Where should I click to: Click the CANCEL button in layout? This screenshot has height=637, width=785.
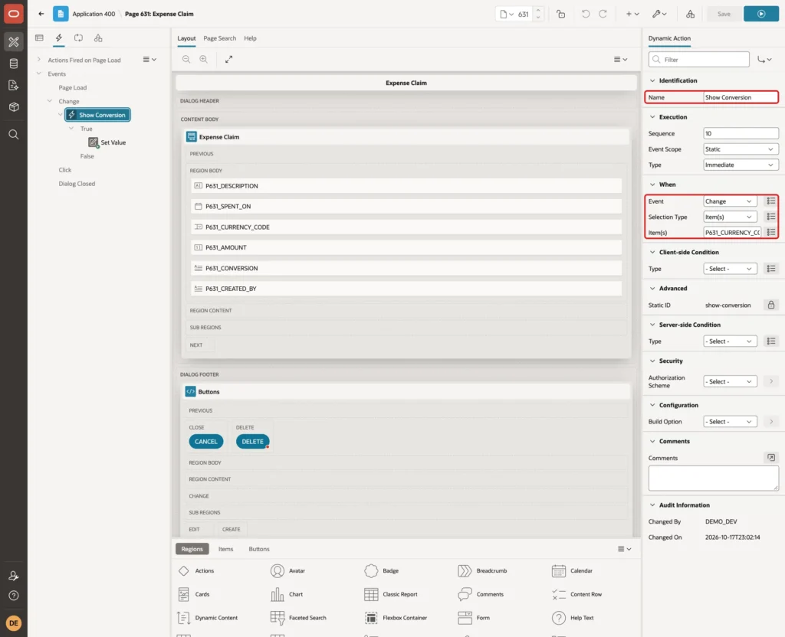205,442
